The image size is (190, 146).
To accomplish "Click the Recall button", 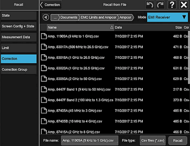I will 178,141.
